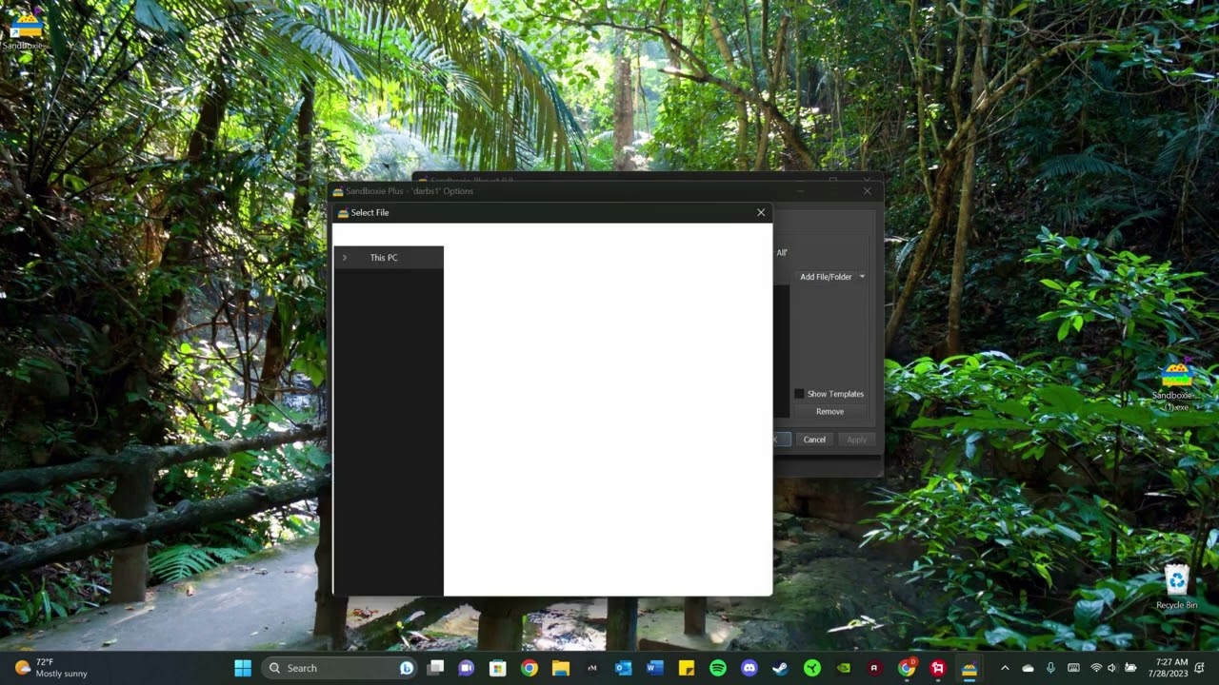Open the Add File/Folder dropdown arrow
This screenshot has height=685, width=1219.
[x=862, y=277]
